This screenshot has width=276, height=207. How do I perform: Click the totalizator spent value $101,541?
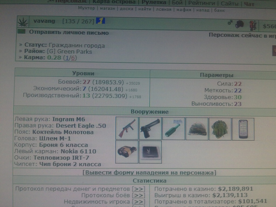pyautogui.click(x=252, y=201)
